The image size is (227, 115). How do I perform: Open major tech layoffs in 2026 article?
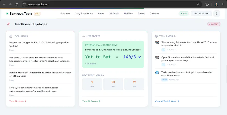(x=189, y=44)
